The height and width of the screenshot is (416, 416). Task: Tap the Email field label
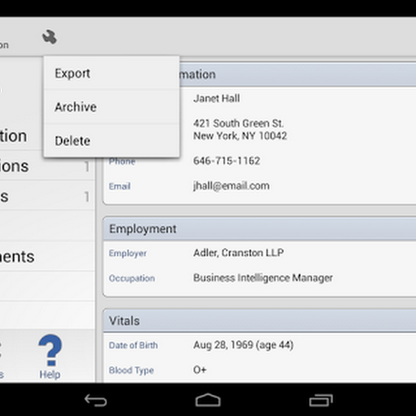click(x=119, y=186)
